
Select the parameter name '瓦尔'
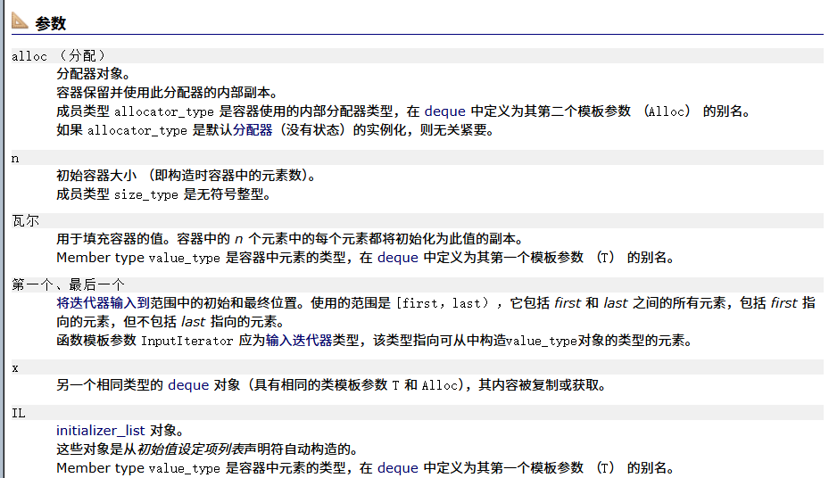(x=25, y=221)
